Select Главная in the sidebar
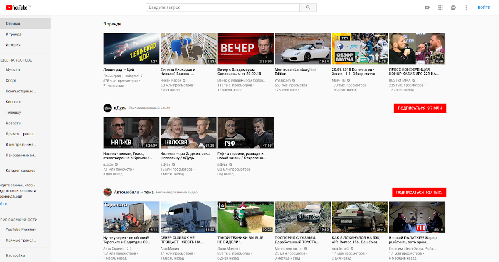Screen dimensions: 499x262 click(25, 24)
